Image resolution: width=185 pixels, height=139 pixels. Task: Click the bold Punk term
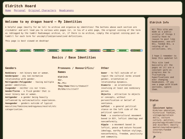pyautogui.click(x=103, y=115)
